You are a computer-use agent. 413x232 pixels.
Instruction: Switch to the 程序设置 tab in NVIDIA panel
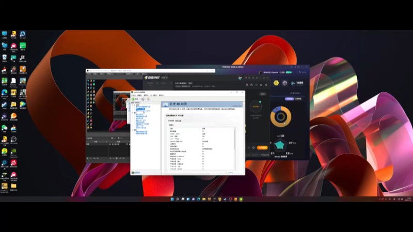[178, 121]
